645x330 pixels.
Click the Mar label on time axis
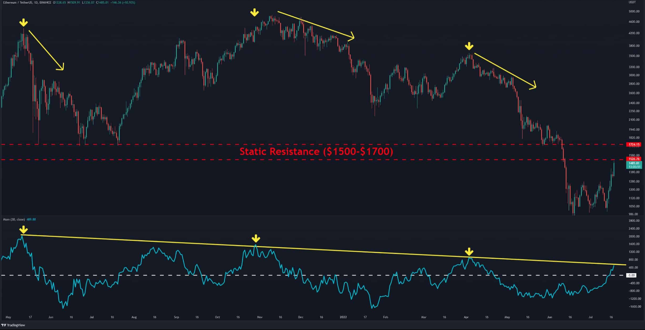click(x=424, y=317)
